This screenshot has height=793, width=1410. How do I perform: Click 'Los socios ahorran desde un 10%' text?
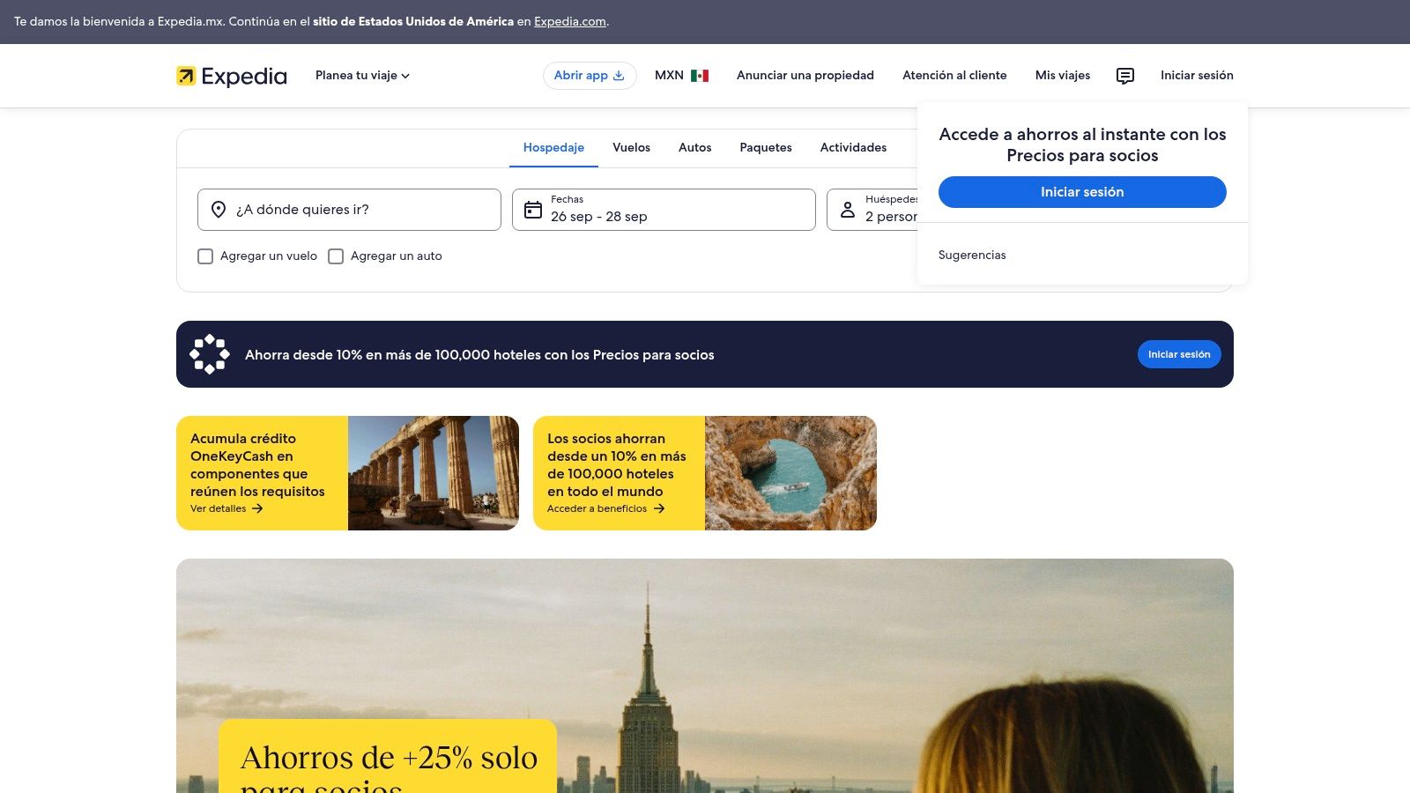point(616,465)
